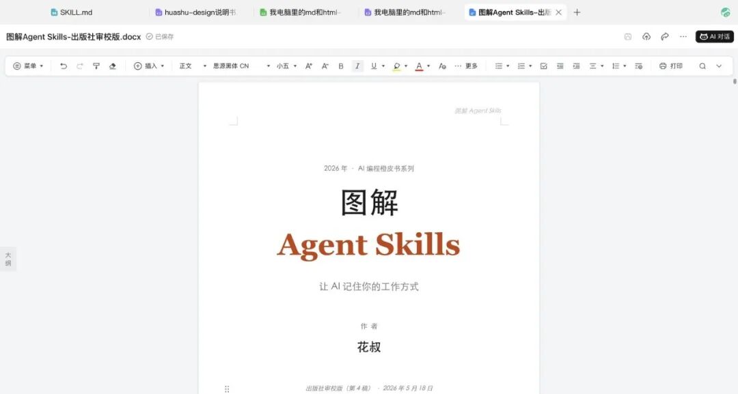This screenshot has width=738, height=394.
Task: Click the clear formatting eraser icon
Action: click(113, 66)
